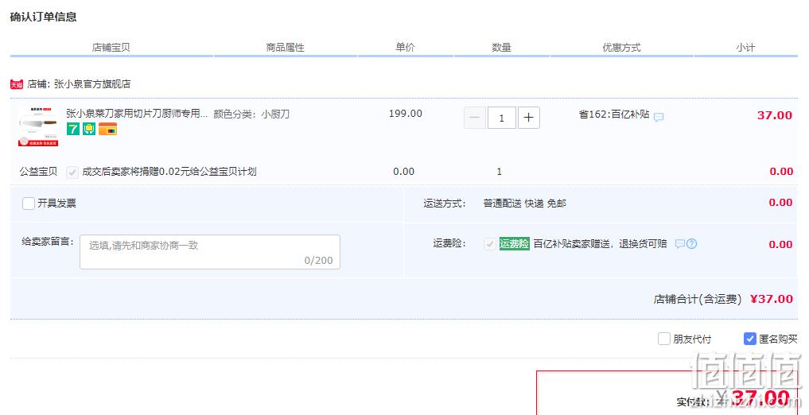Click the 省162:百亿补贴 discount text
This screenshot has height=415, width=809.
tap(614, 114)
